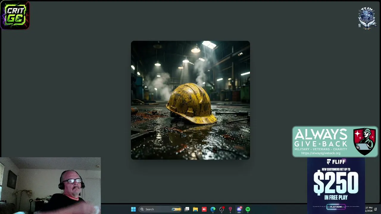
Task: Open the red square app on taskbar
Action: [x=204, y=209]
